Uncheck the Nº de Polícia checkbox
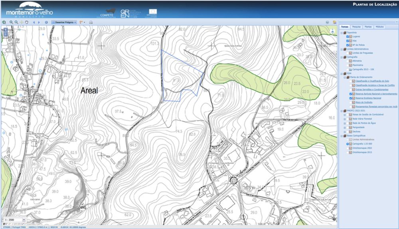The width and height of the screenshot is (399, 229). (348, 45)
